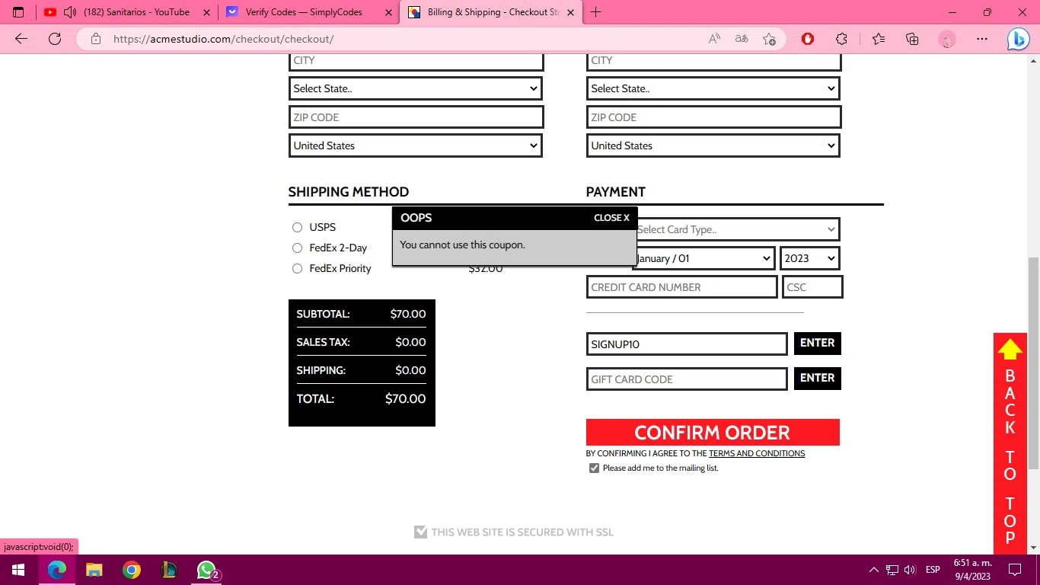Submit the gift card code ENTER button
Image resolution: width=1040 pixels, height=585 pixels.
coord(818,379)
